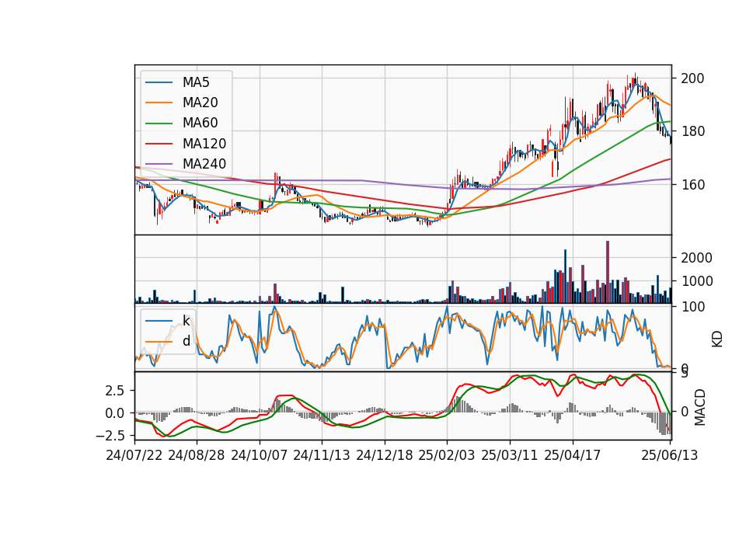The image size is (746, 536).
Task: Click the MACD axis title
Action: pos(700,407)
